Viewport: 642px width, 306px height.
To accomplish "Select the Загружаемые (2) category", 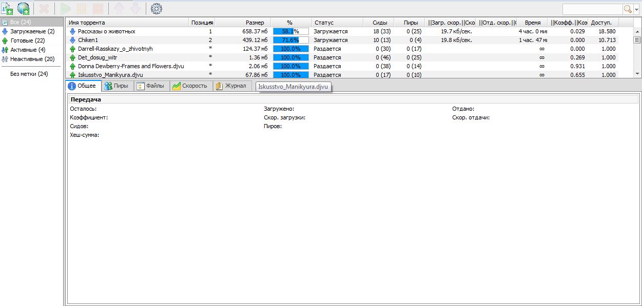I will click(31, 31).
